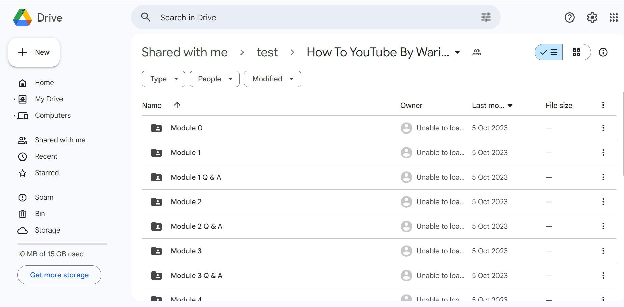
Task: Open Storage in sidebar
Action: 47,230
